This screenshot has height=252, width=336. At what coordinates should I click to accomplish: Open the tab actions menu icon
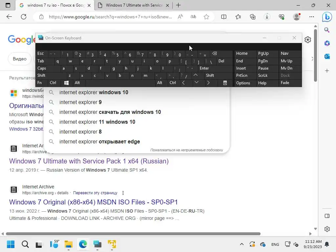point(8,5)
